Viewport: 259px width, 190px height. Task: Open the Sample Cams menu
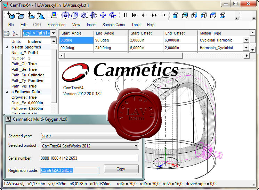[114, 25]
